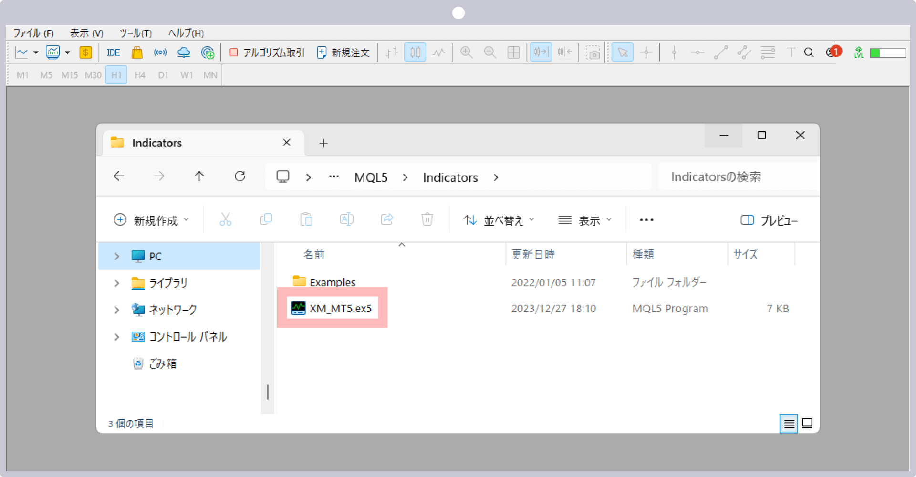Switch to bar chart mode
Image resolution: width=916 pixels, height=477 pixels.
392,52
